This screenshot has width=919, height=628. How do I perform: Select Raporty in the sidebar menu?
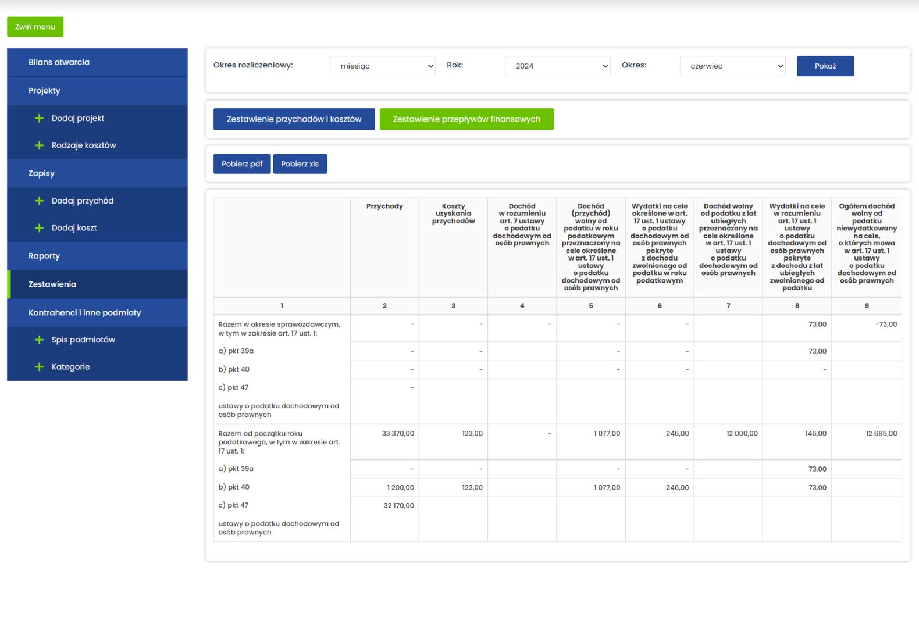[44, 256]
